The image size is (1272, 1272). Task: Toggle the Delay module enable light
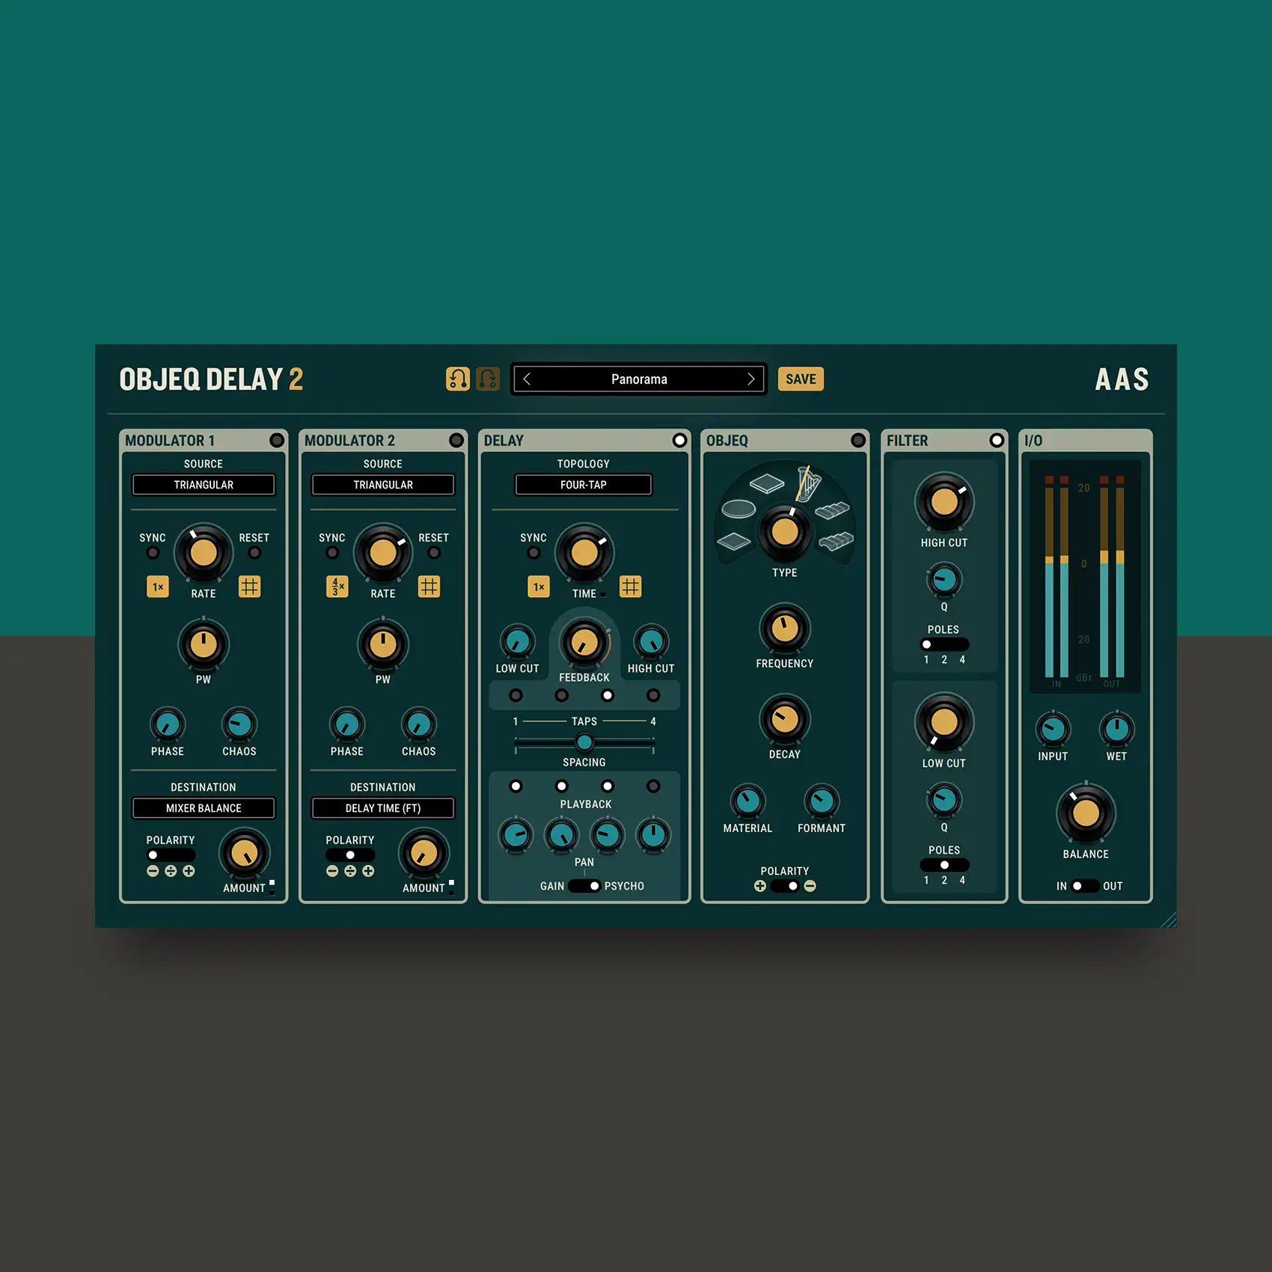click(679, 441)
